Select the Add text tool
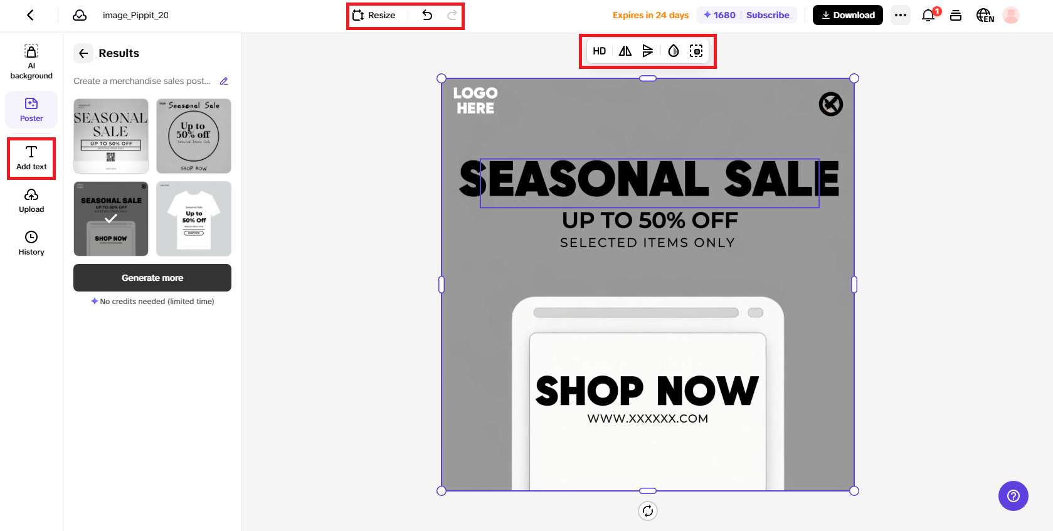This screenshot has height=531, width=1053. tap(31, 159)
